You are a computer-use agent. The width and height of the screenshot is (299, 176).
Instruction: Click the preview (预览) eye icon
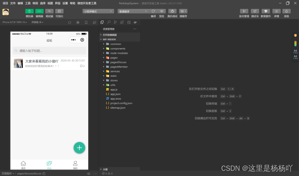click(x=162, y=11)
